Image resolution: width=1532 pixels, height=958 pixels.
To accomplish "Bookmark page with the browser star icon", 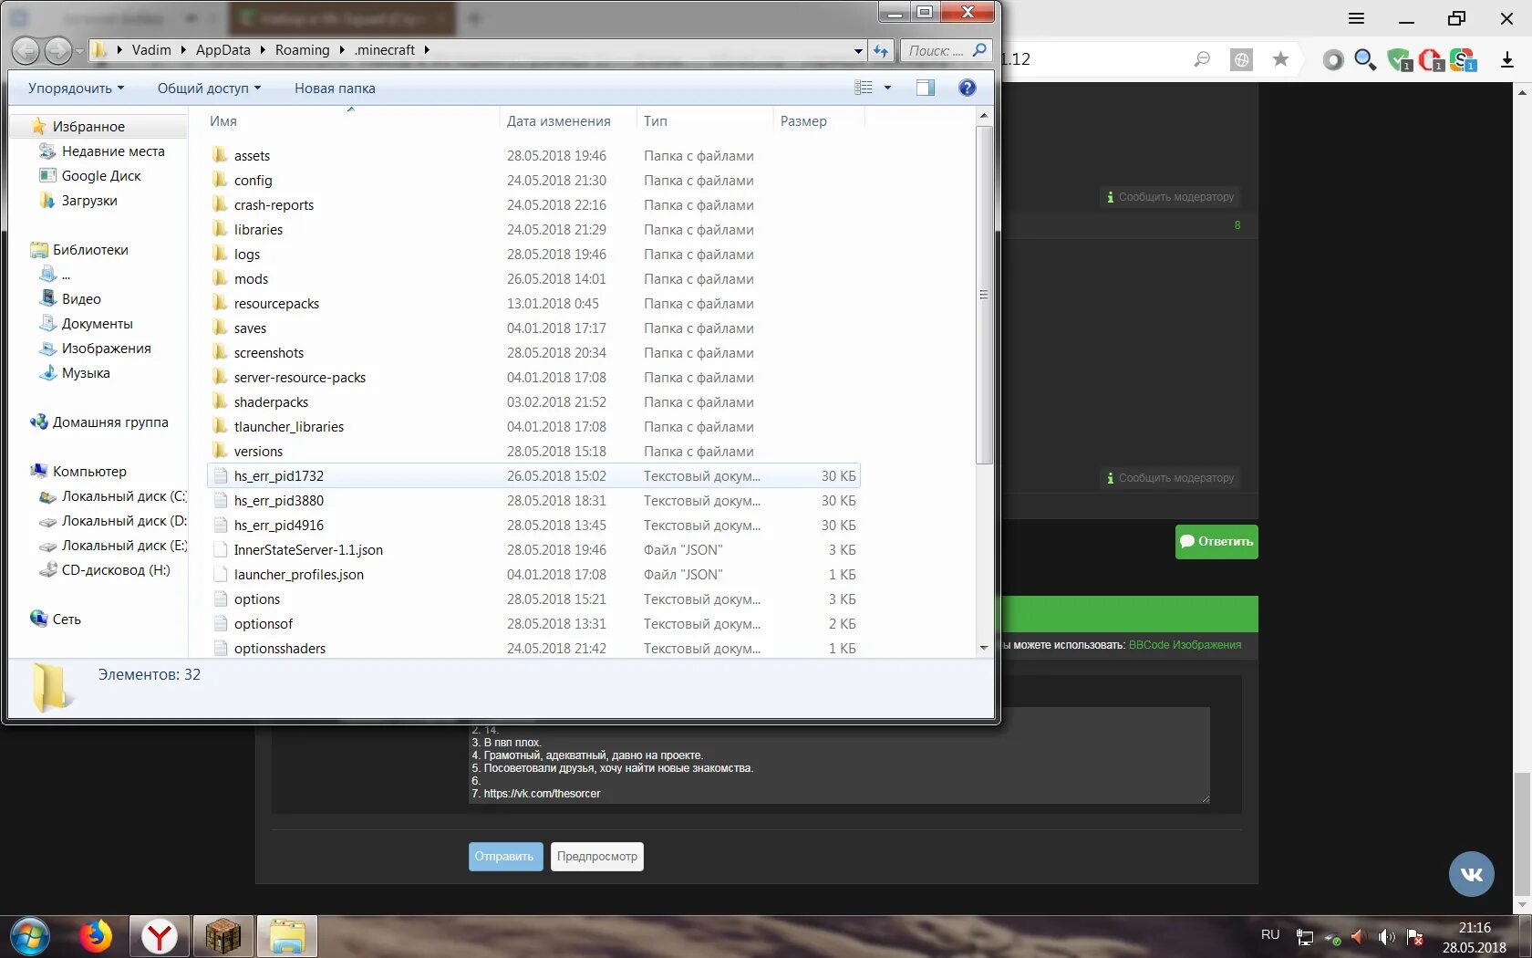I will click(1280, 59).
